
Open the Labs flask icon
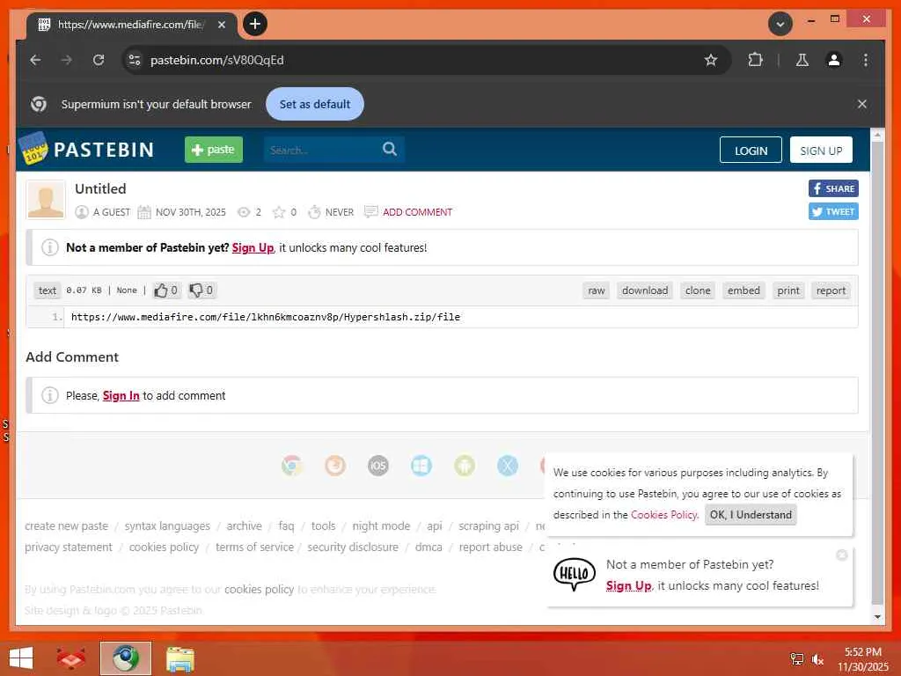click(x=802, y=60)
